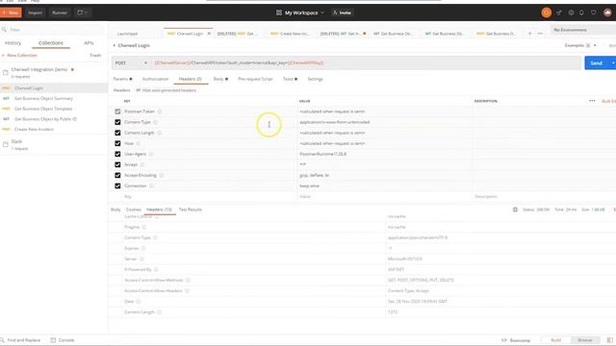Open the headers table three-dot column options
This screenshot has width=616, height=346.
pyautogui.click(x=592, y=101)
